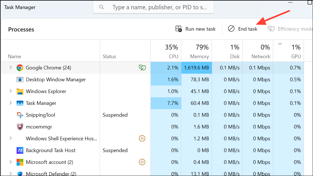Click Desktop Window Manager 78.3 MB value
Viewport: 313px width, 176px height.
200,80
